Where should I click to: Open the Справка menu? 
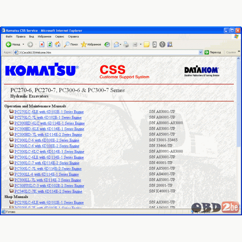click(73, 37)
